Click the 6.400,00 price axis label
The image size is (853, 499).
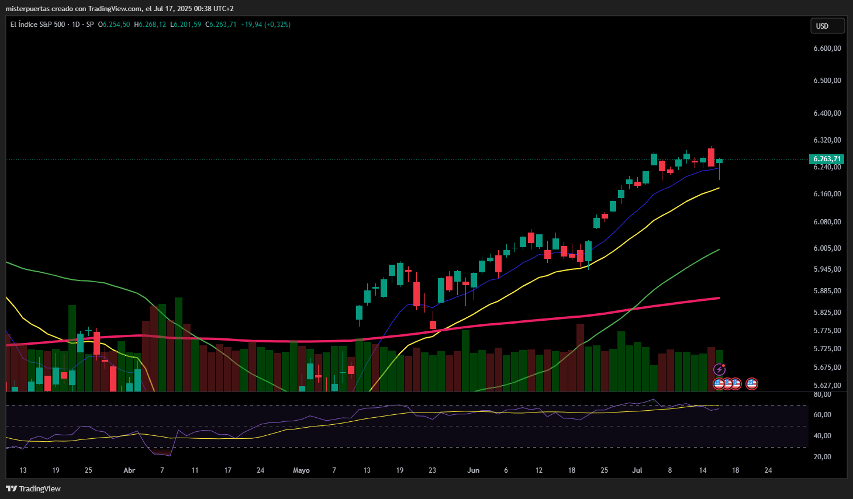pos(827,113)
